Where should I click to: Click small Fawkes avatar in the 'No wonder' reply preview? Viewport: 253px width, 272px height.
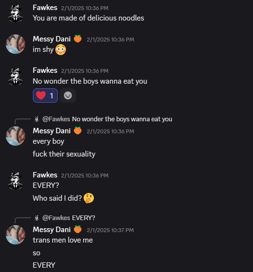click(x=37, y=119)
